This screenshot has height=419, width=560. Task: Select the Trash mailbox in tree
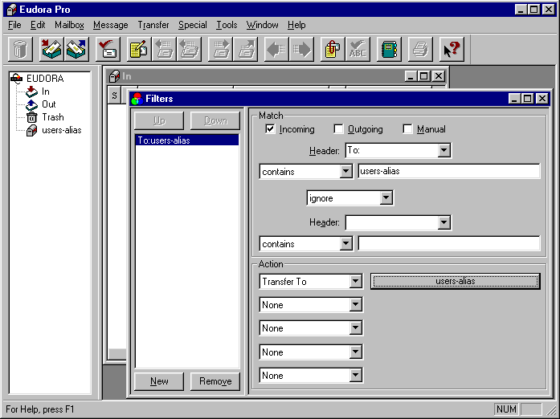(52, 117)
